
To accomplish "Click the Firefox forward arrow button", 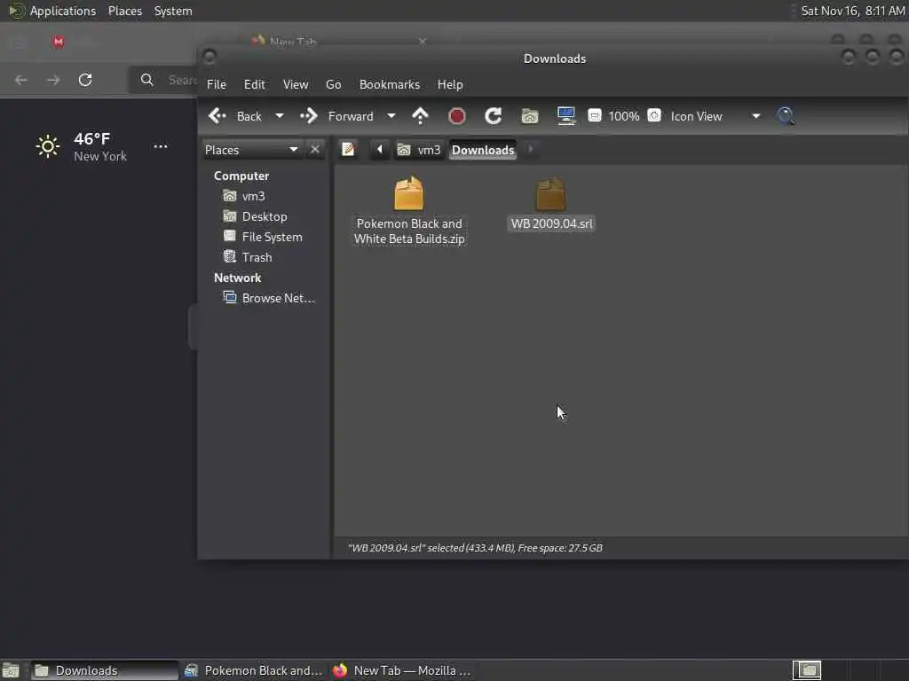I will [53, 80].
